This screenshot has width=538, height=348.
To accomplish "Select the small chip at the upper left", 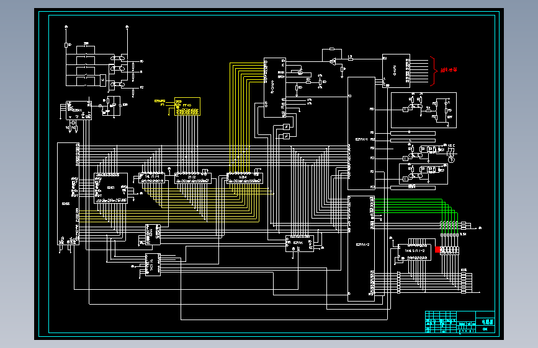I will [x=79, y=110].
